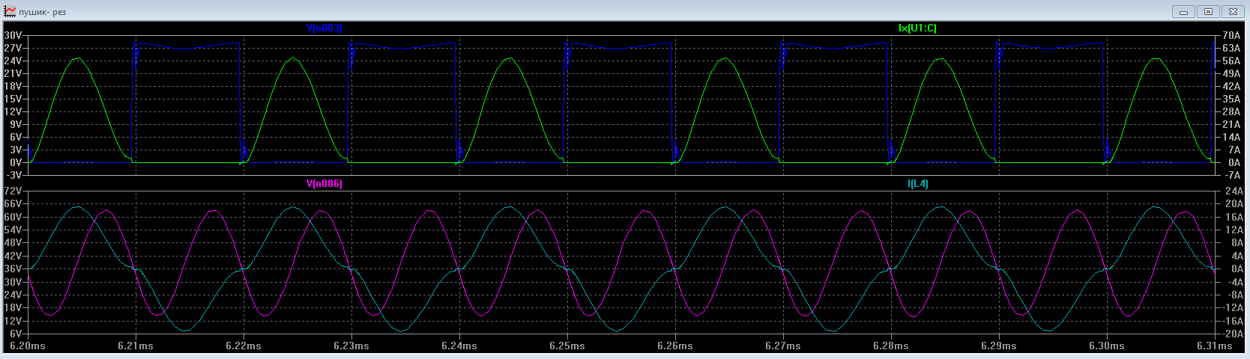The height and width of the screenshot is (359, 1250).
Task: Click the 6.29ms time axis label
Action: click(x=999, y=346)
